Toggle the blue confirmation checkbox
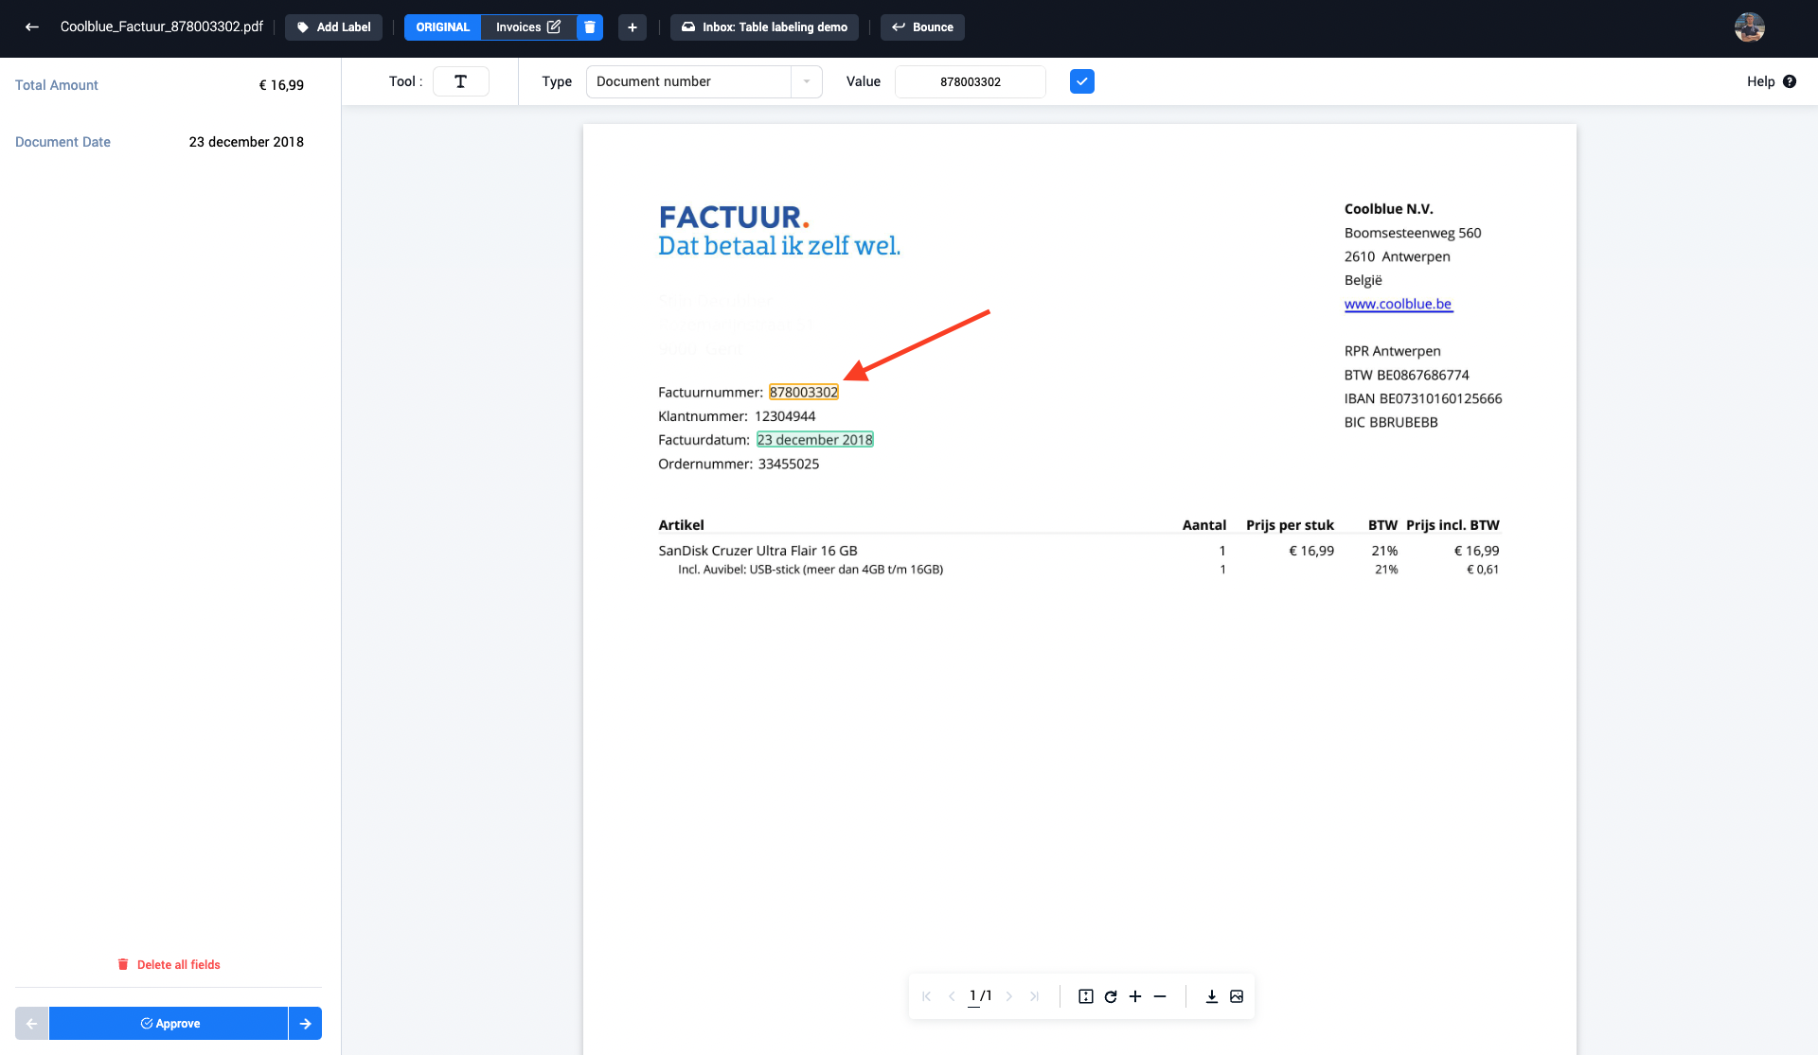 (1081, 81)
